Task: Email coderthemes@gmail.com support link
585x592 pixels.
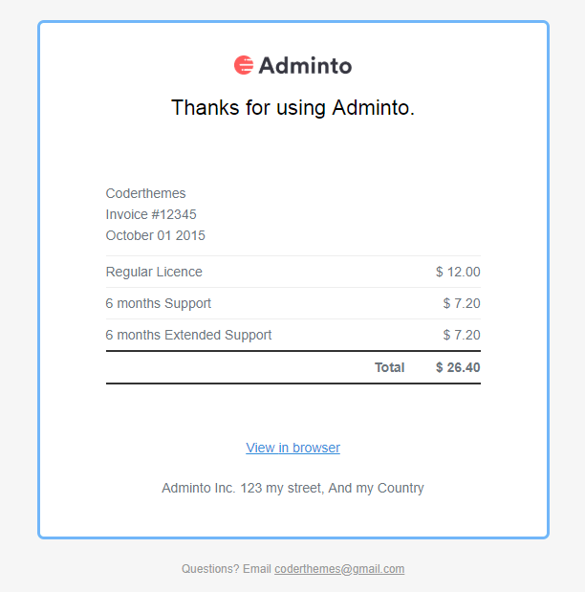Action: point(339,569)
